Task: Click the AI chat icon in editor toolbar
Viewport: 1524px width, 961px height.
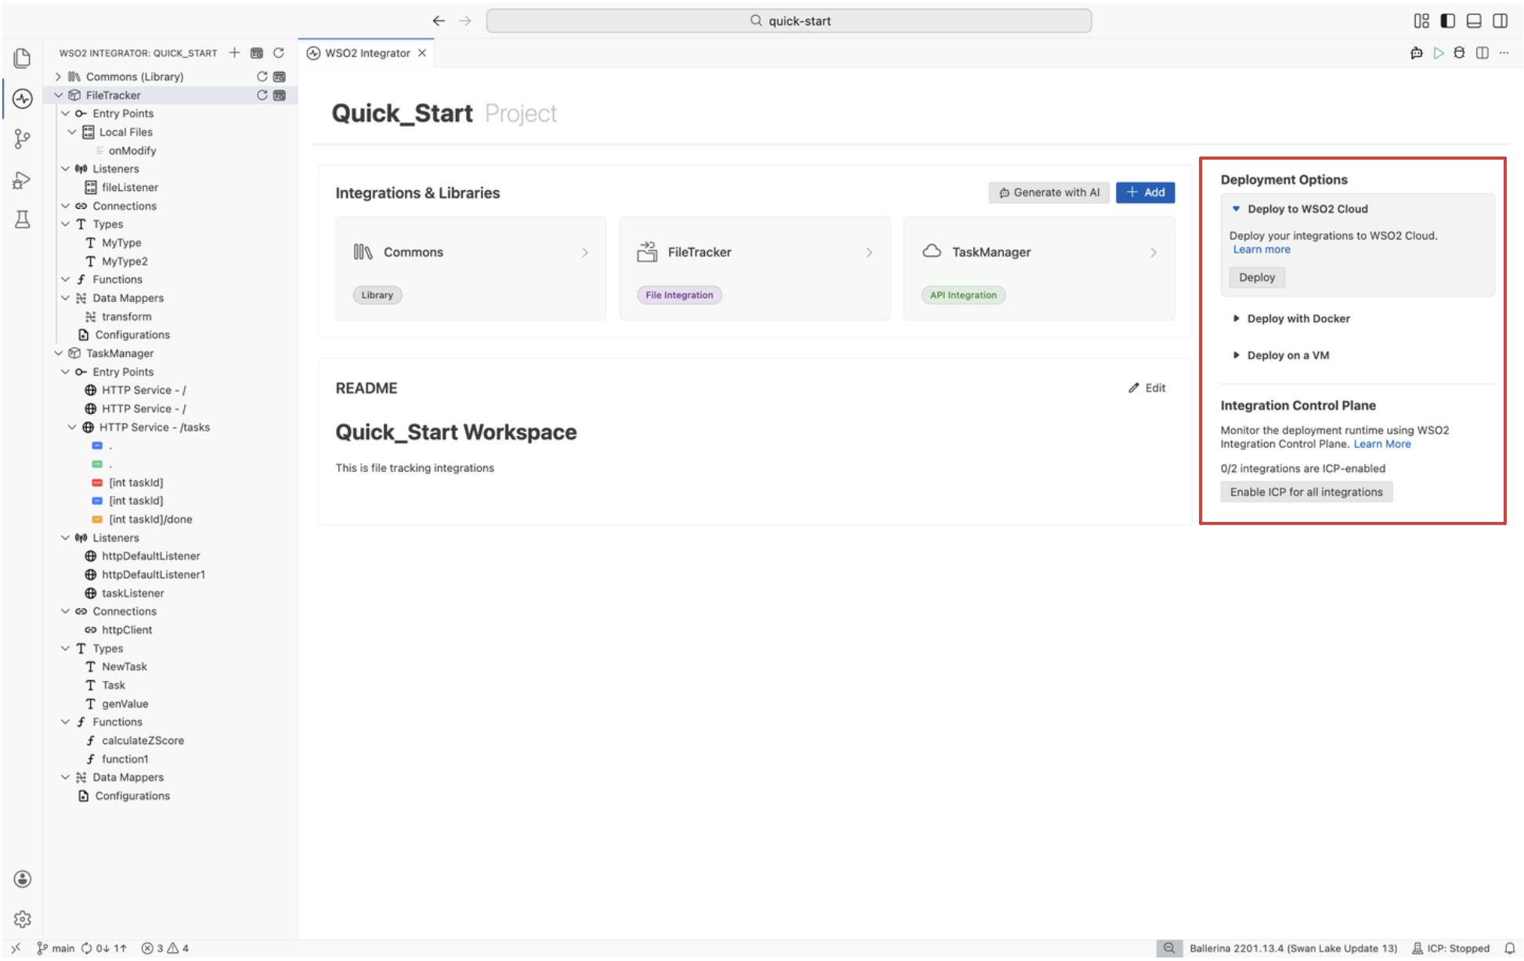Action: pos(1416,53)
